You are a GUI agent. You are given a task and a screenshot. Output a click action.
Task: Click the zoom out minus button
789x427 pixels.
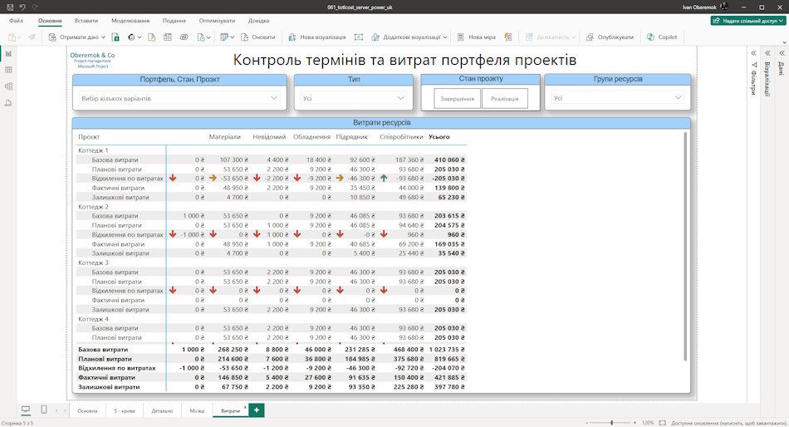click(x=586, y=423)
